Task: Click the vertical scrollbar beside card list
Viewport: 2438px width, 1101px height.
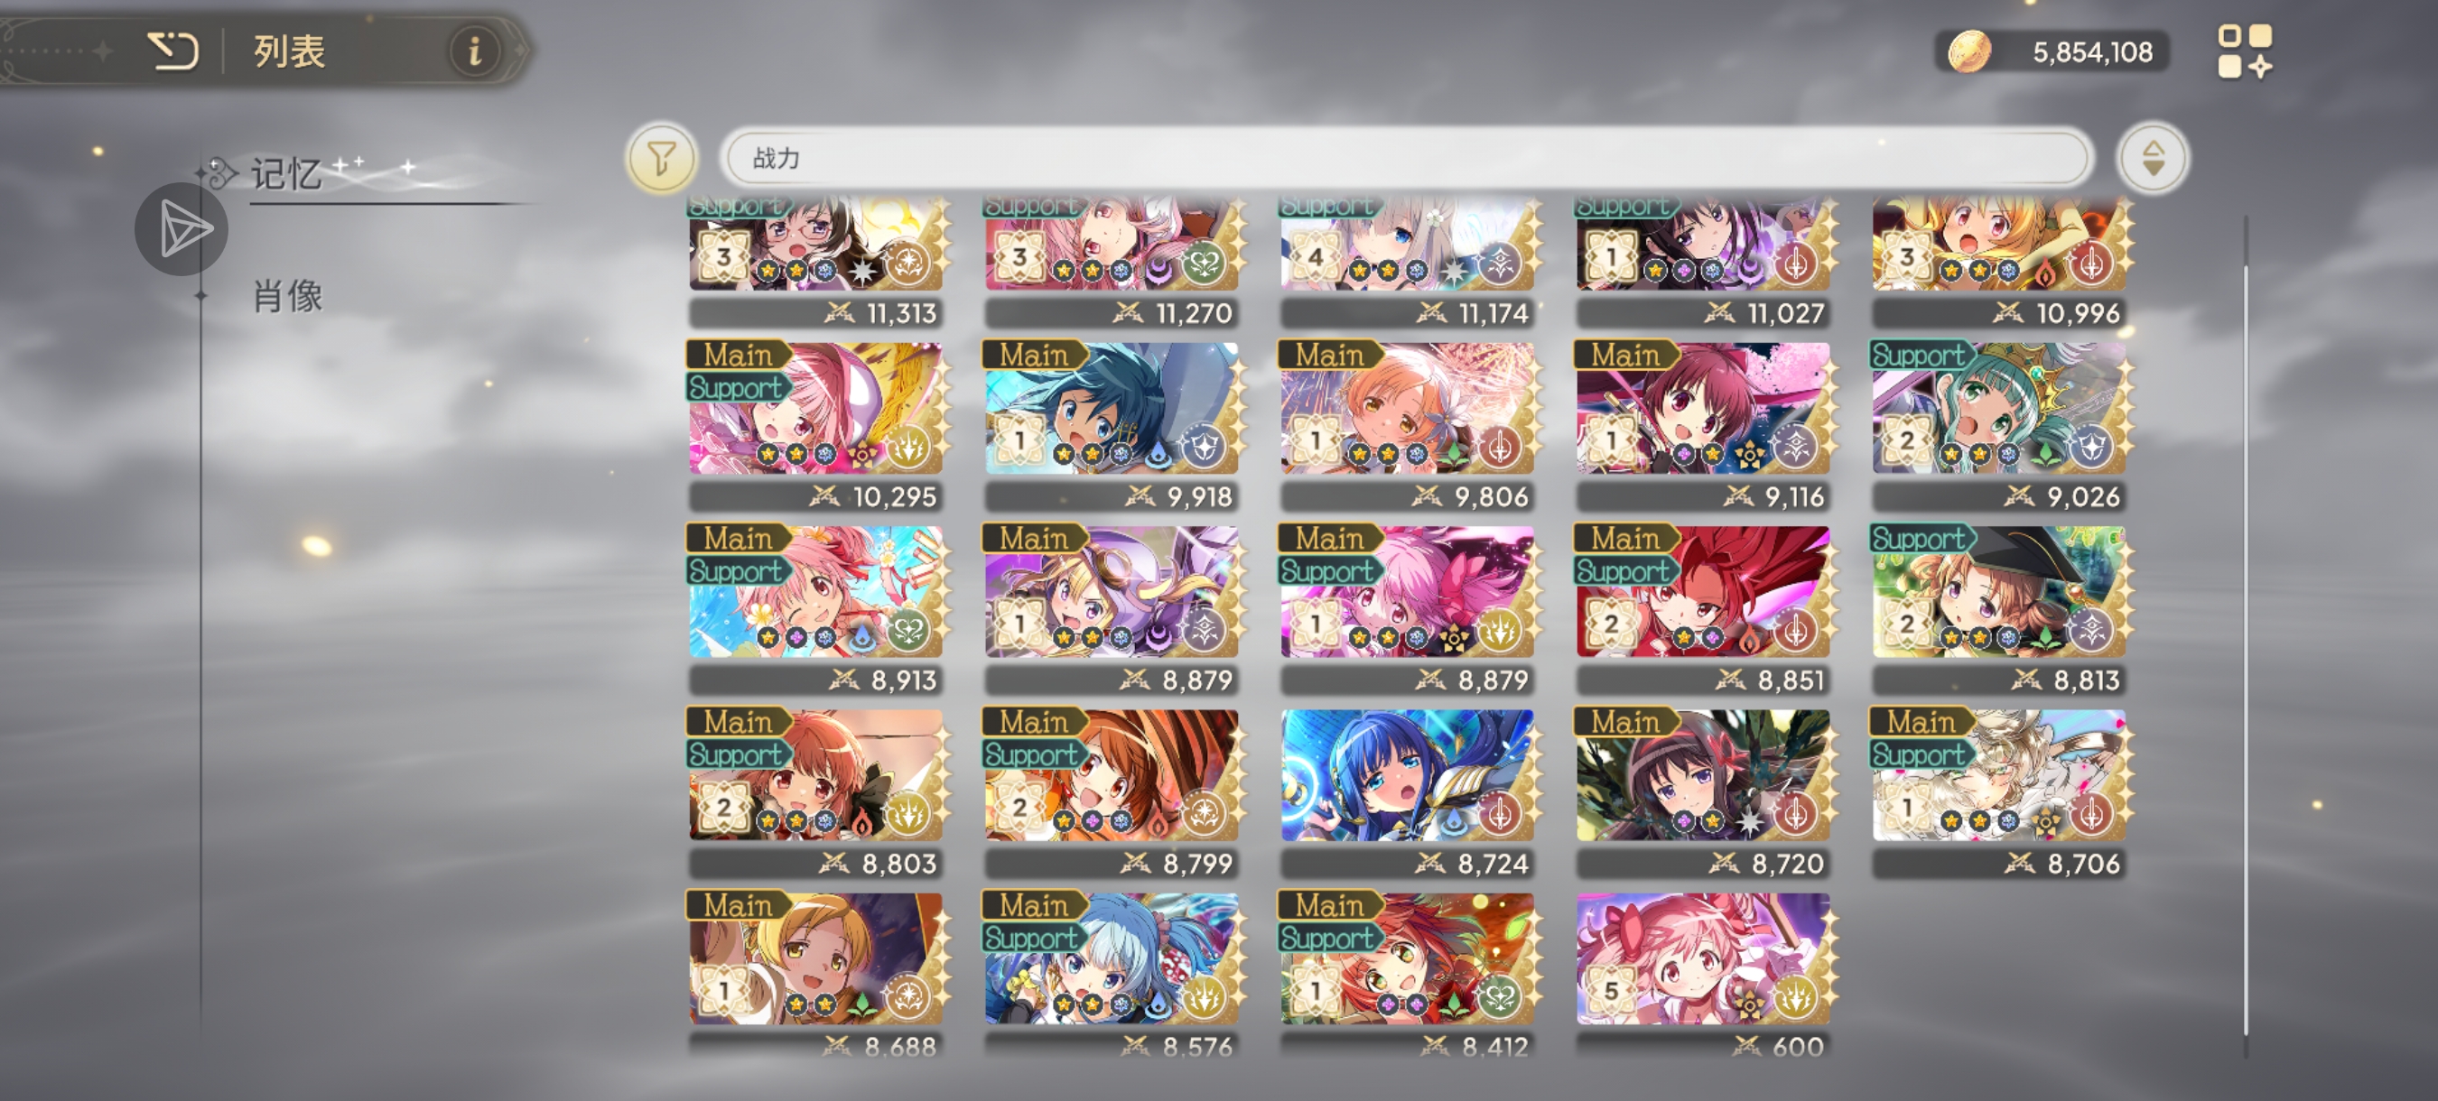Action: (x=2245, y=635)
